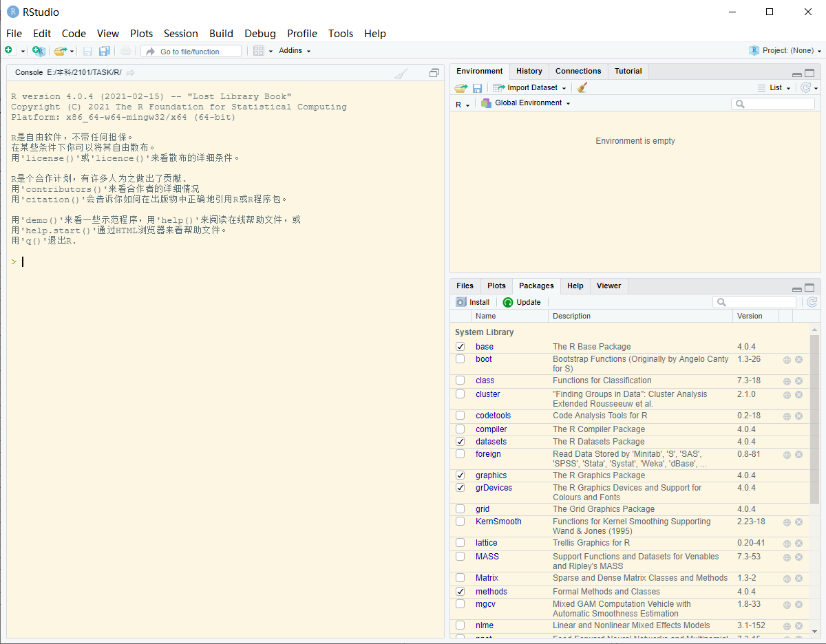Click the Update packages button

(522, 301)
